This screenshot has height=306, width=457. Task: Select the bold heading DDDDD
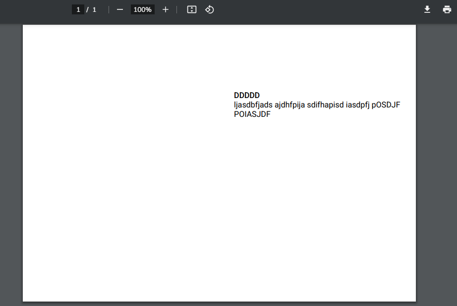246,95
